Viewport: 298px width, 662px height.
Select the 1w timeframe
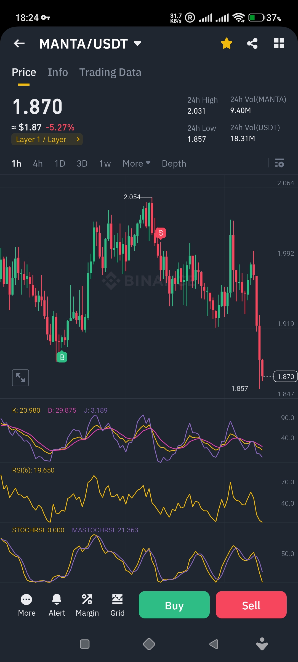(105, 164)
